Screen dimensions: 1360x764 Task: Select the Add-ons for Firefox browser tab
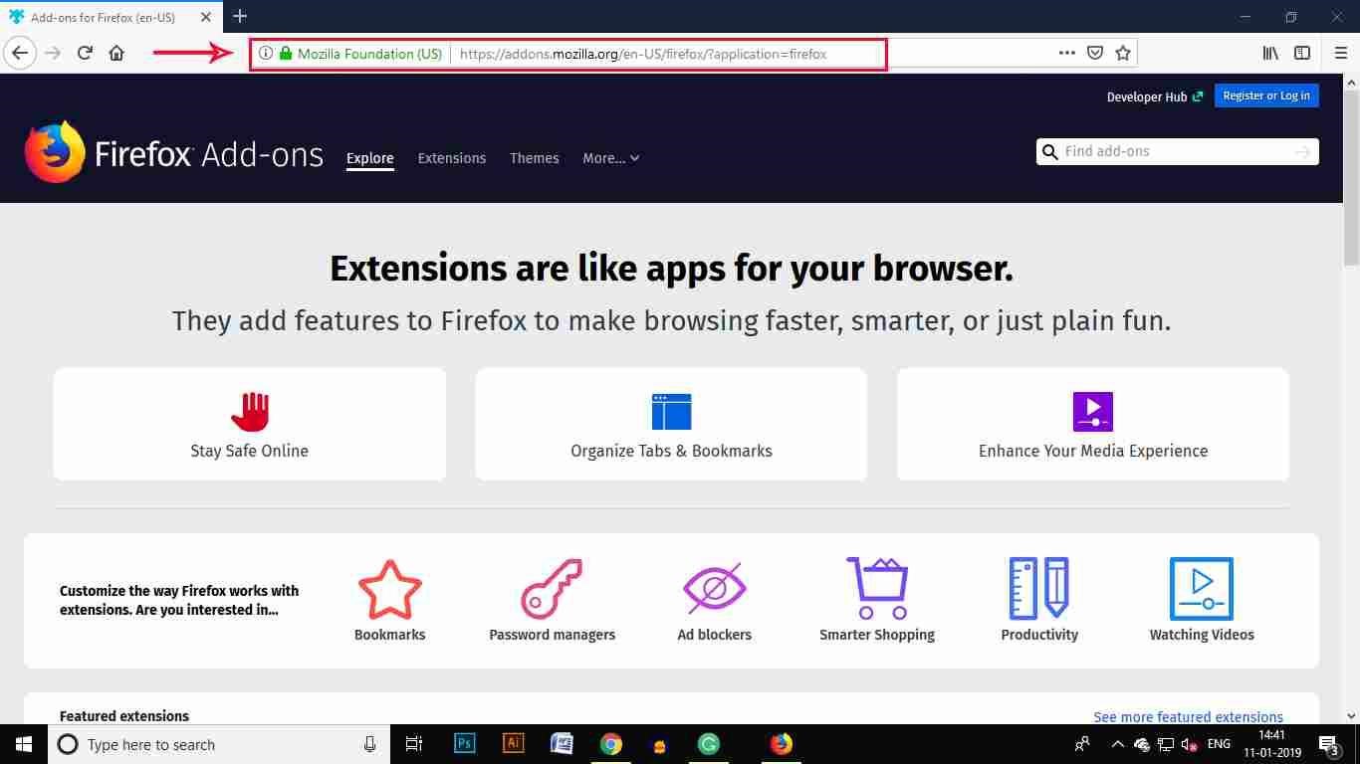pos(110,16)
